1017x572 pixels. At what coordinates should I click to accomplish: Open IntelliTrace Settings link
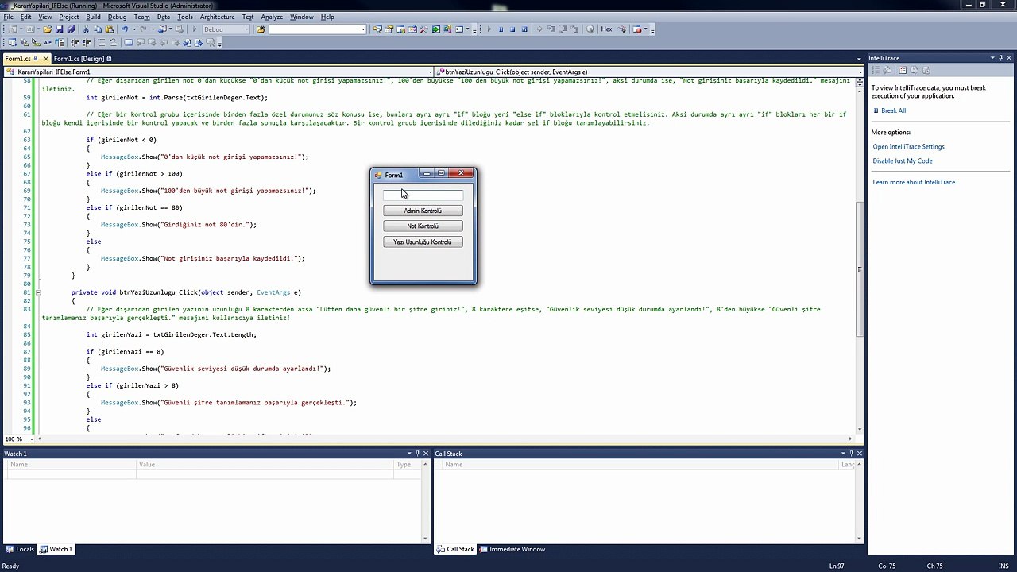(x=908, y=147)
